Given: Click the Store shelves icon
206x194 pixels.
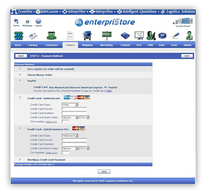Looking at the screenshot, I should click(x=18, y=36).
